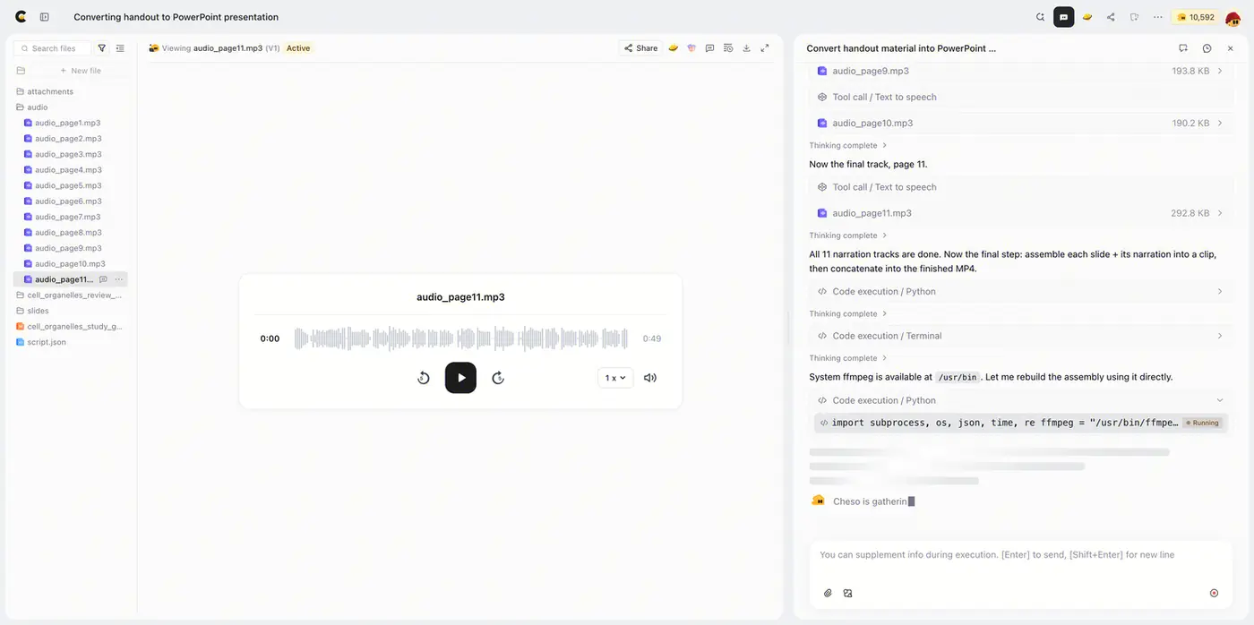Open the audio_page11.mp3 card in the chat
Viewport: 1254px width, 625px height.
1020,213
